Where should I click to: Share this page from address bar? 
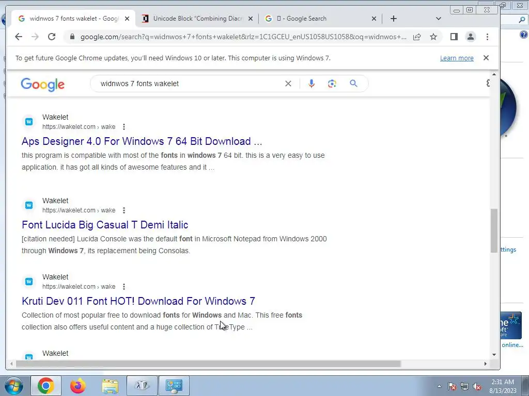click(417, 37)
